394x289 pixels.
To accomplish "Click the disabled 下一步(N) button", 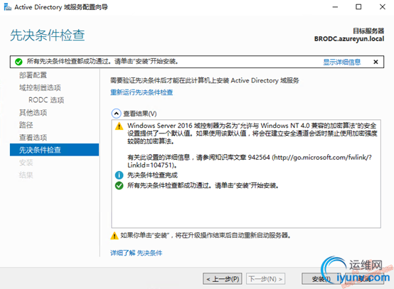I will (265, 279).
